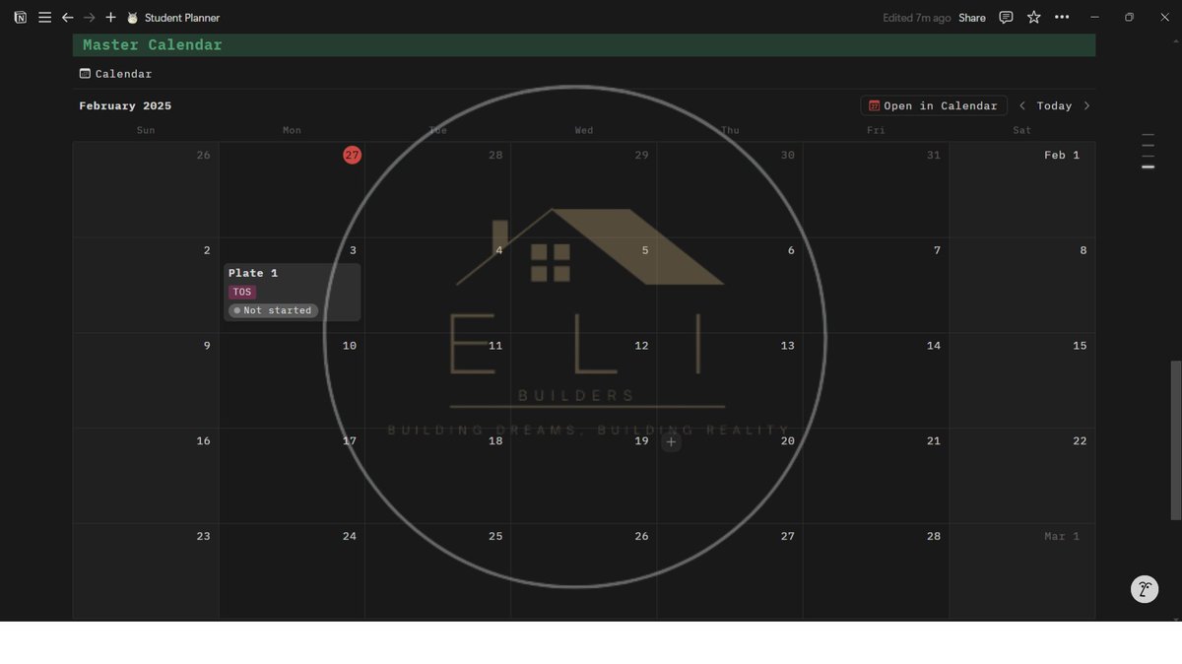Viewport: 1182px width, 664px height.
Task: Click Open in Calendar button
Action: point(934,105)
